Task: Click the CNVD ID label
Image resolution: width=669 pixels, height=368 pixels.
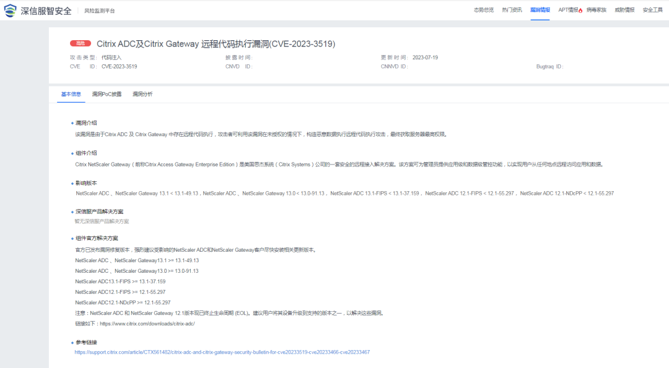Action: 239,66
